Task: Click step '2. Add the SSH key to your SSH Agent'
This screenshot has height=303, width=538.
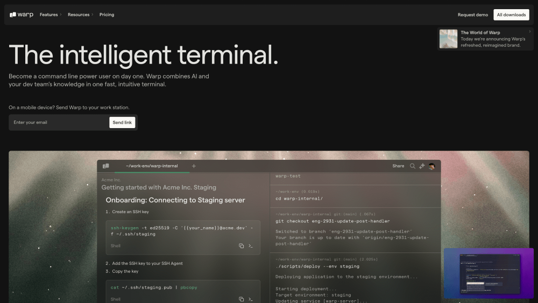Action: (144, 264)
